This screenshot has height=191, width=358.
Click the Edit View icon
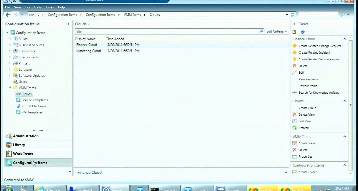(x=295, y=121)
